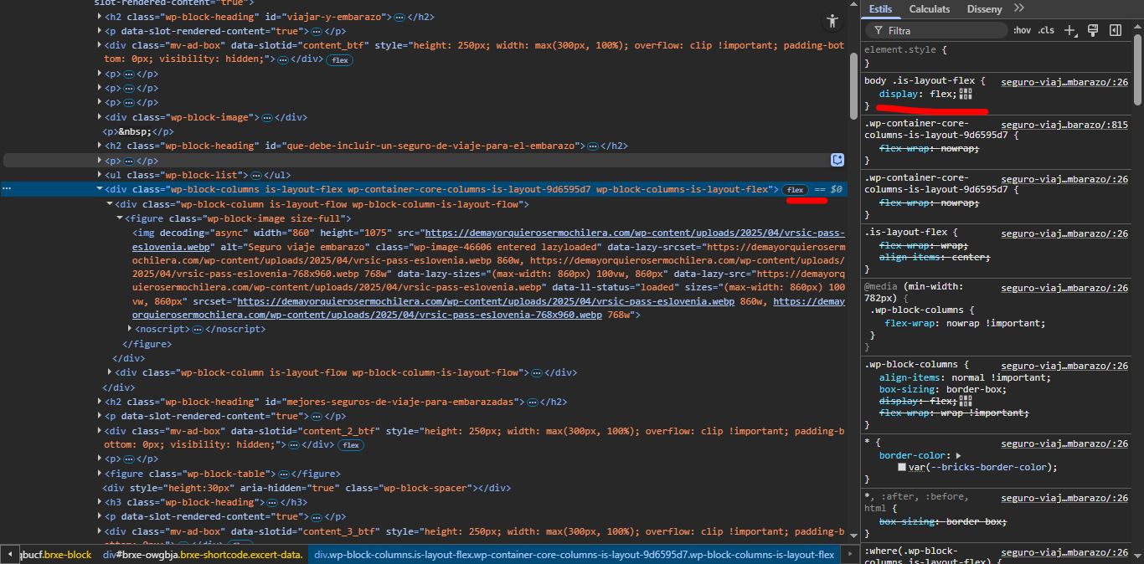Screen dimensions: 1144x564
Task: Open the Disseny tab
Action: click(984, 9)
